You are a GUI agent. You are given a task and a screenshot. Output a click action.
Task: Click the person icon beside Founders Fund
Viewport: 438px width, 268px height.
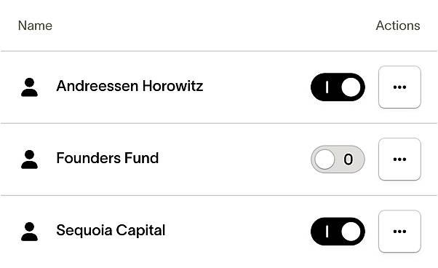pos(29,159)
